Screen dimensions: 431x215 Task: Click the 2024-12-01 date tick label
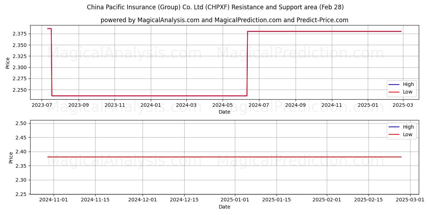(x=143, y=200)
